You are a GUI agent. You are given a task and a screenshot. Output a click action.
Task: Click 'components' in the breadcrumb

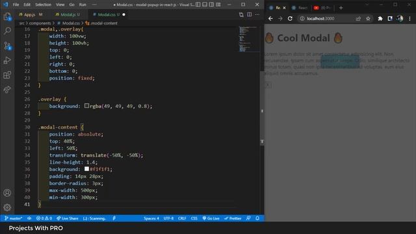tap(40, 23)
